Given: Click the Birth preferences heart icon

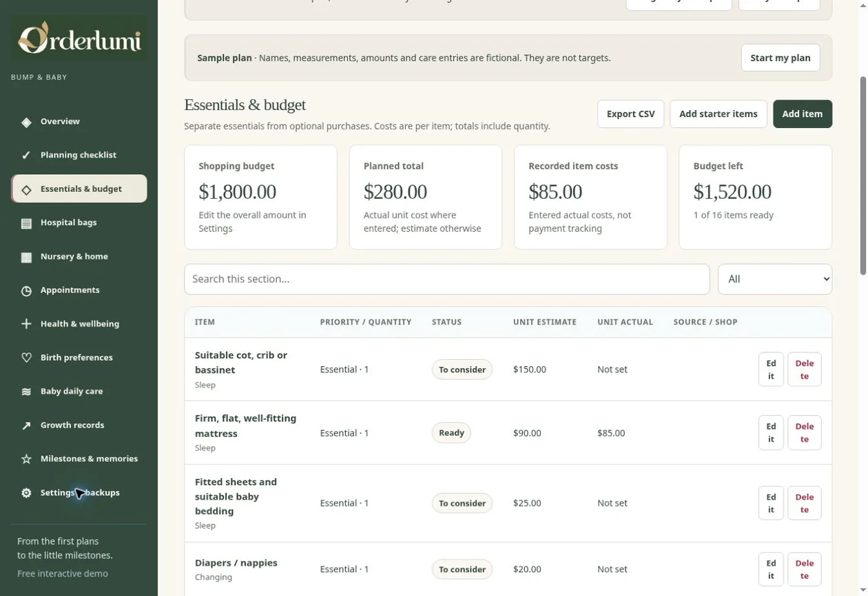Looking at the screenshot, I should tap(26, 358).
